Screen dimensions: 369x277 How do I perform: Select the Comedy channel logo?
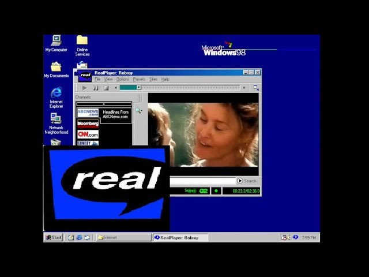pos(88,143)
